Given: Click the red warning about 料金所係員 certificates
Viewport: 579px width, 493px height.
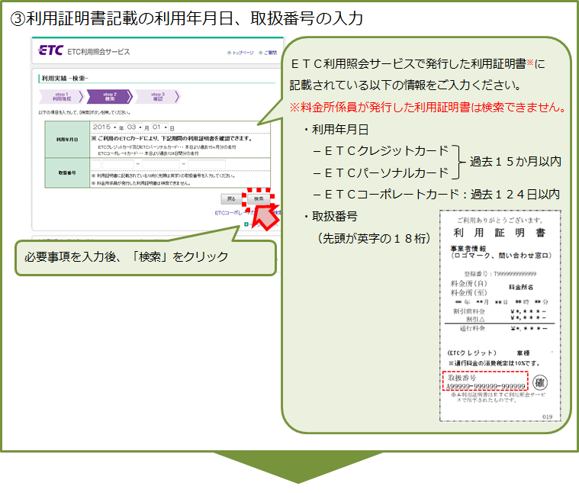Looking at the screenshot, I should click(x=427, y=107).
